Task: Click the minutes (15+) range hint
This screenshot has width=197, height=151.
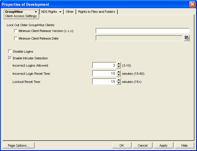Action: (132, 82)
